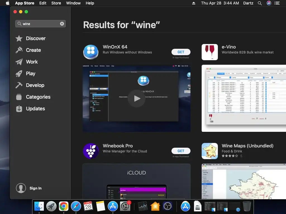
Task: Open System Preferences with badge in dock
Action: [x=125, y=206]
